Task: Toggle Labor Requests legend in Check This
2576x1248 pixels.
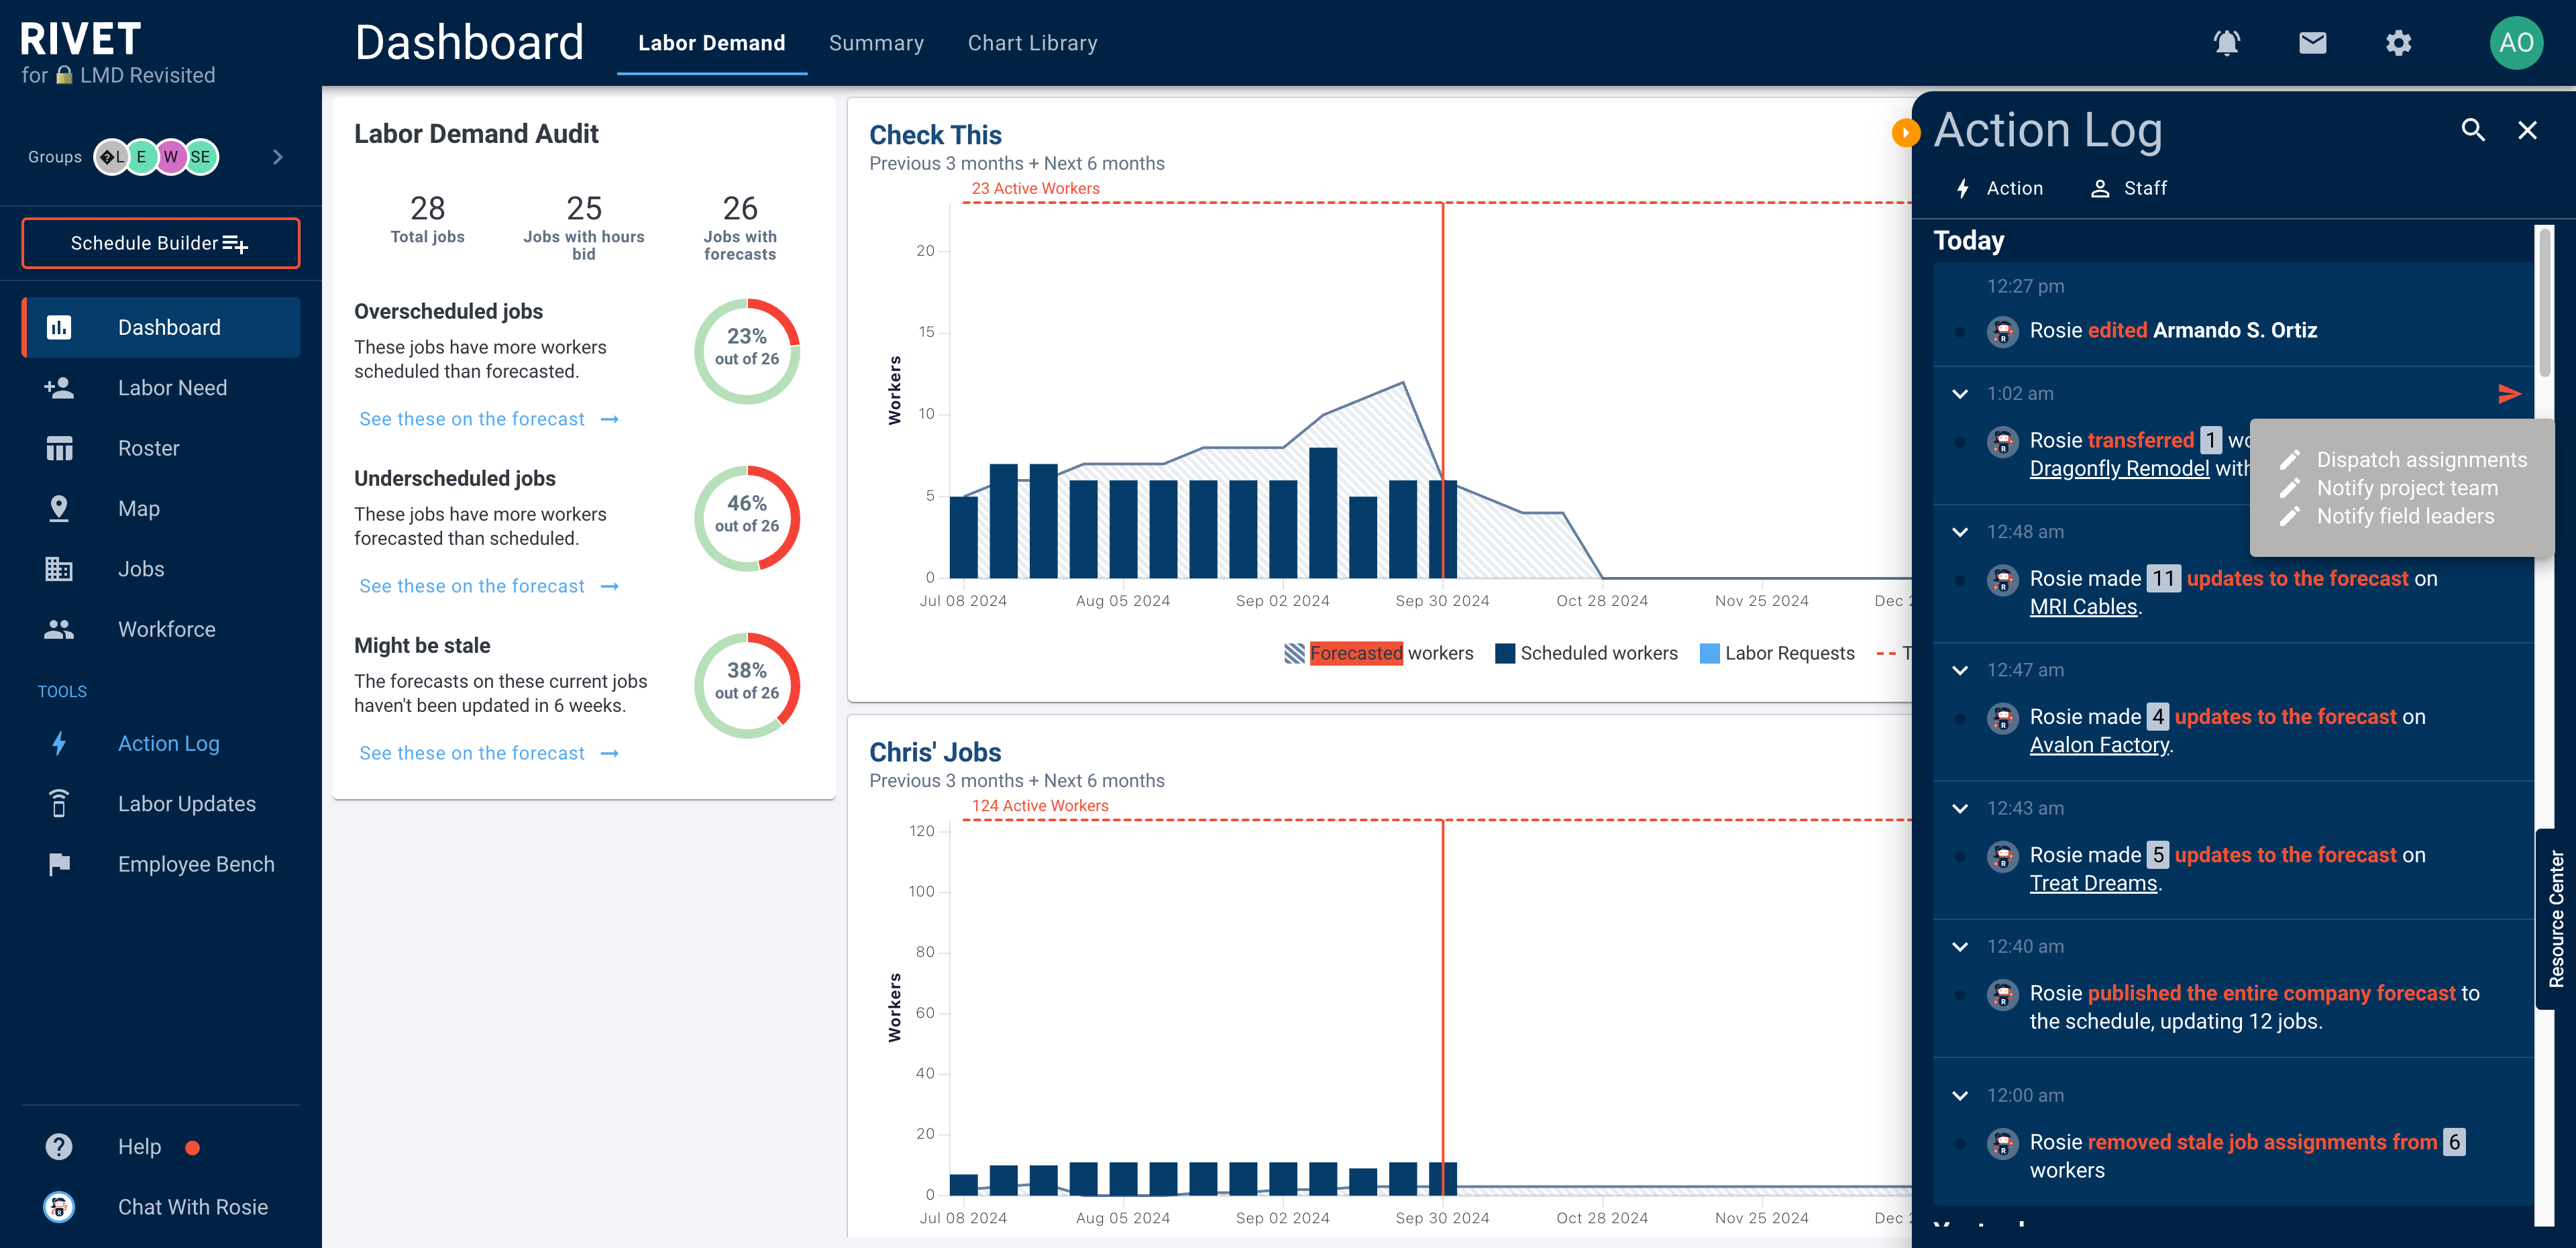Action: (1777, 653)
